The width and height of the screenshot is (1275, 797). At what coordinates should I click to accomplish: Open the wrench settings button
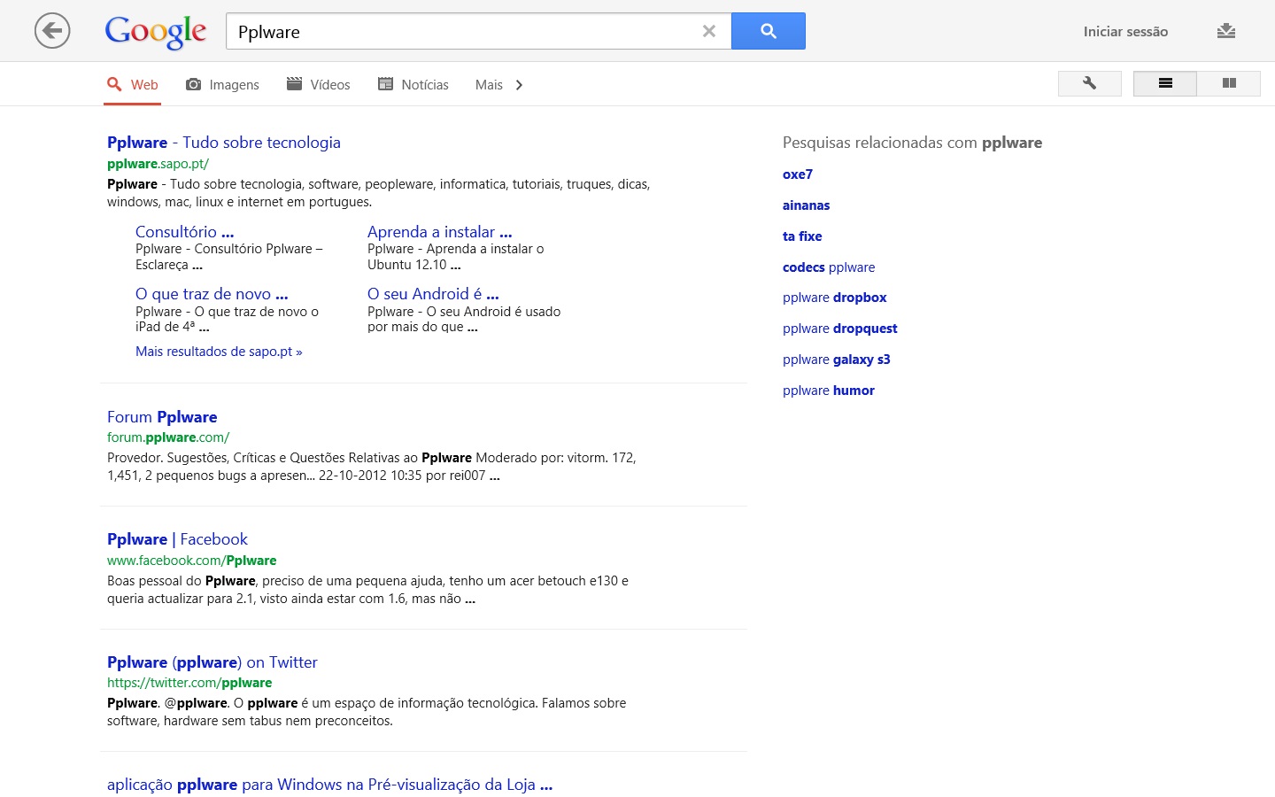coord(1090,83)
